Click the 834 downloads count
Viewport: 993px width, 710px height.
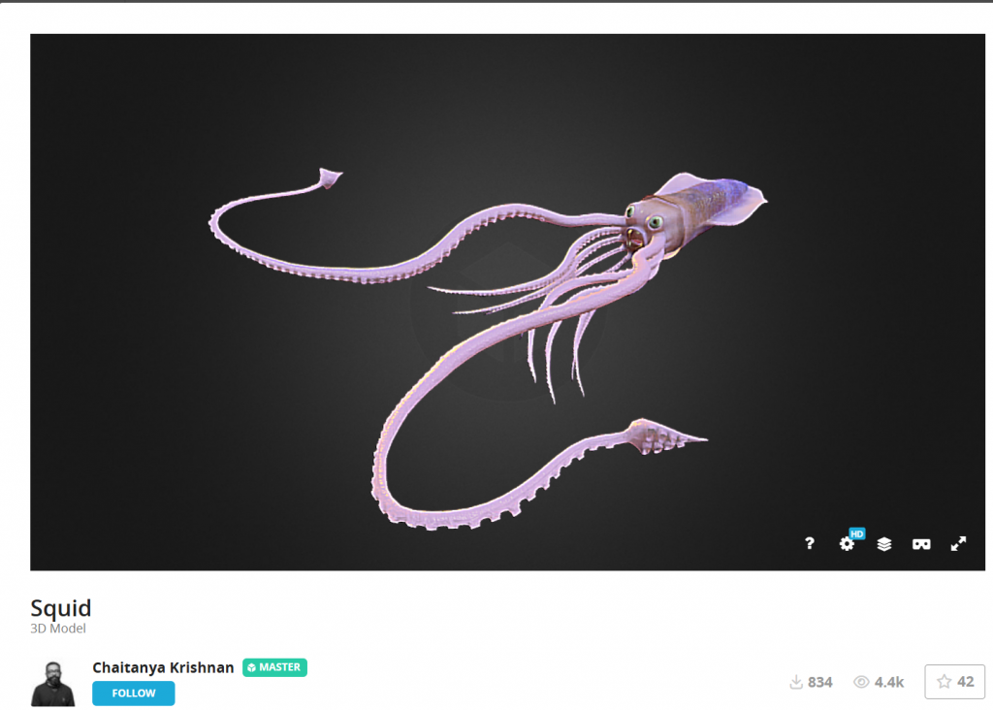click(820, 682)
